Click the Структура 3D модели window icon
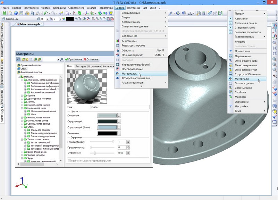278x200 pixels. [x=230, y=74]
